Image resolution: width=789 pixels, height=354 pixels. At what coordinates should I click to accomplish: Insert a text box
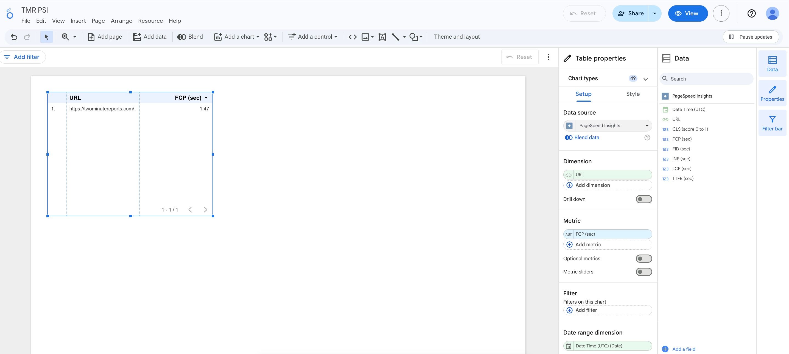(382, 37)
